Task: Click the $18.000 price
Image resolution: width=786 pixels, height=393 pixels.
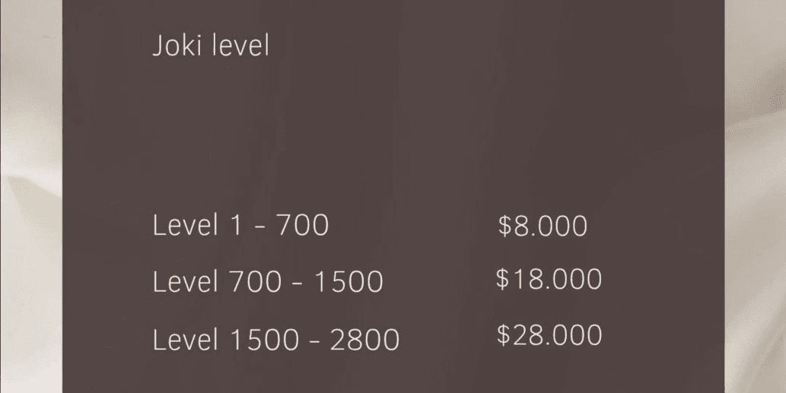Action: (x=549, y=279)
